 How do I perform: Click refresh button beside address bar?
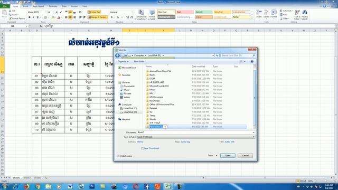pyautogui.click(x=217, y=55)
